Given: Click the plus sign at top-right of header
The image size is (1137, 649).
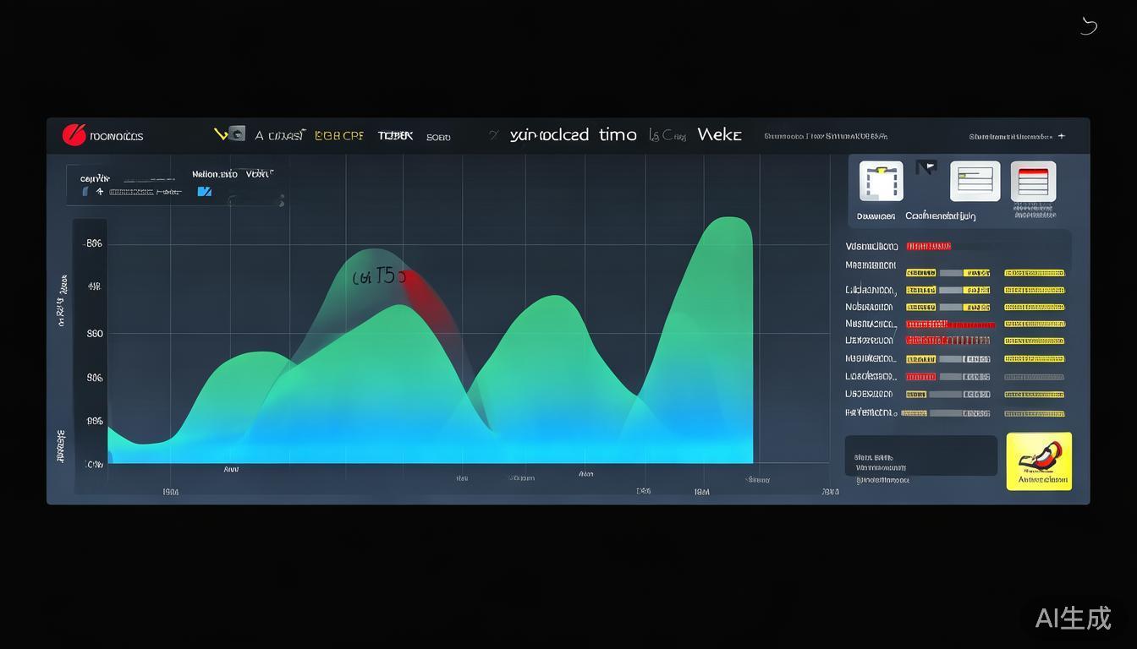Looking at the screenshot, I should coord(1062,136).
